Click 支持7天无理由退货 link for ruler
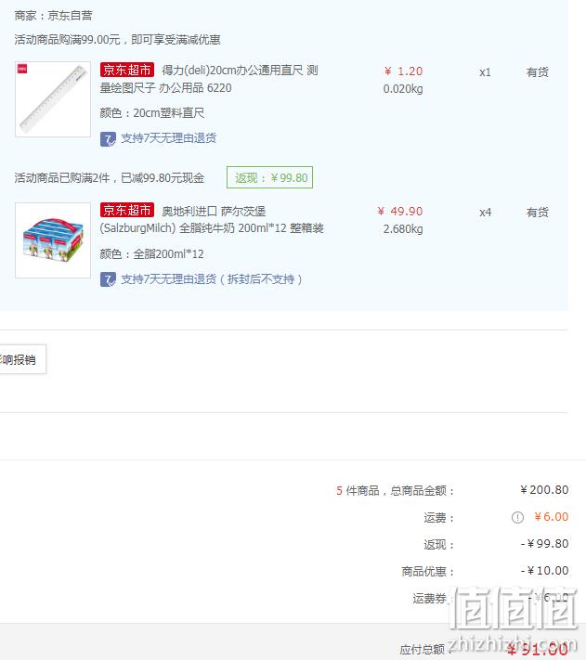This screenshot has height=660, width=586. [169, 138]
